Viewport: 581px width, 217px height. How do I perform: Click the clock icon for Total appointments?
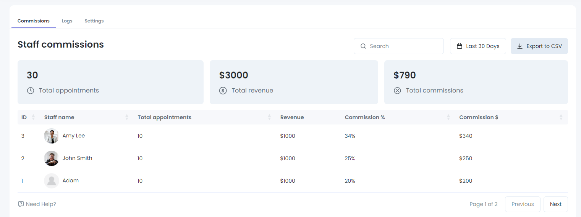coord(31,91)
